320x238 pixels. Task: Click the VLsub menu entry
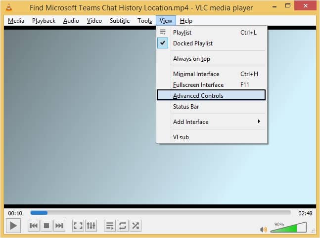(x=181, y=137)
